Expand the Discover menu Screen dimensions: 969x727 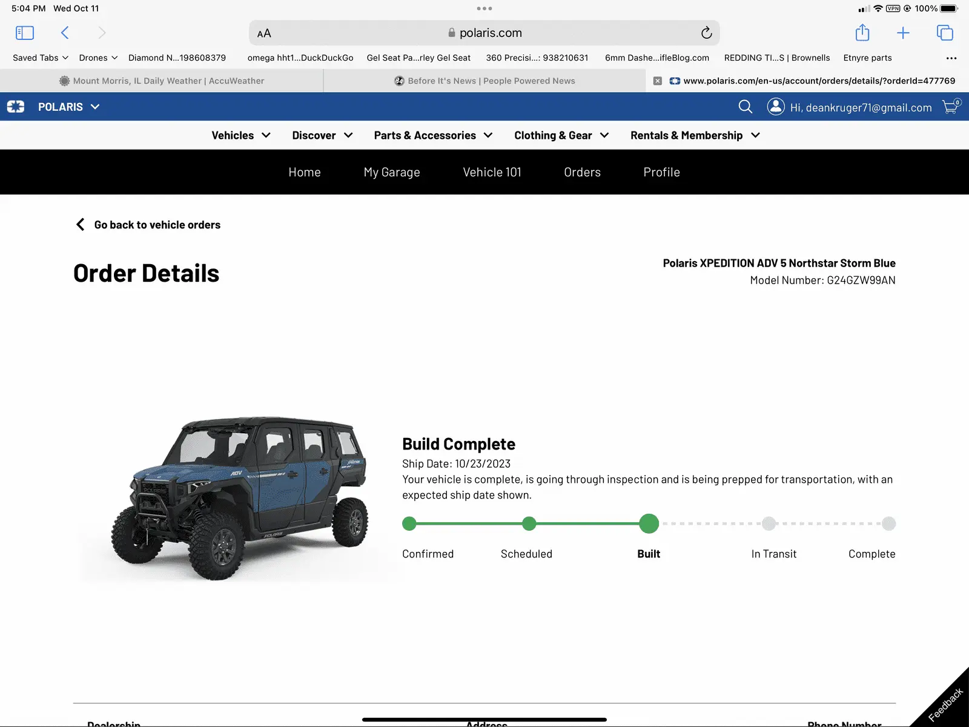tap(322, 135)
